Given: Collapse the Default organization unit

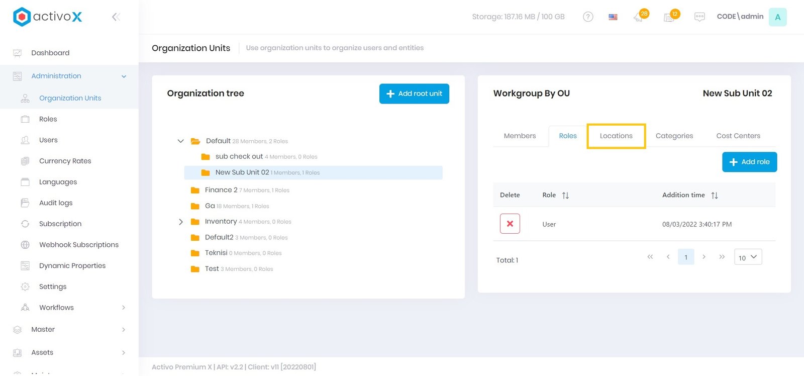Looking at the screenshot, I should 180,141.
